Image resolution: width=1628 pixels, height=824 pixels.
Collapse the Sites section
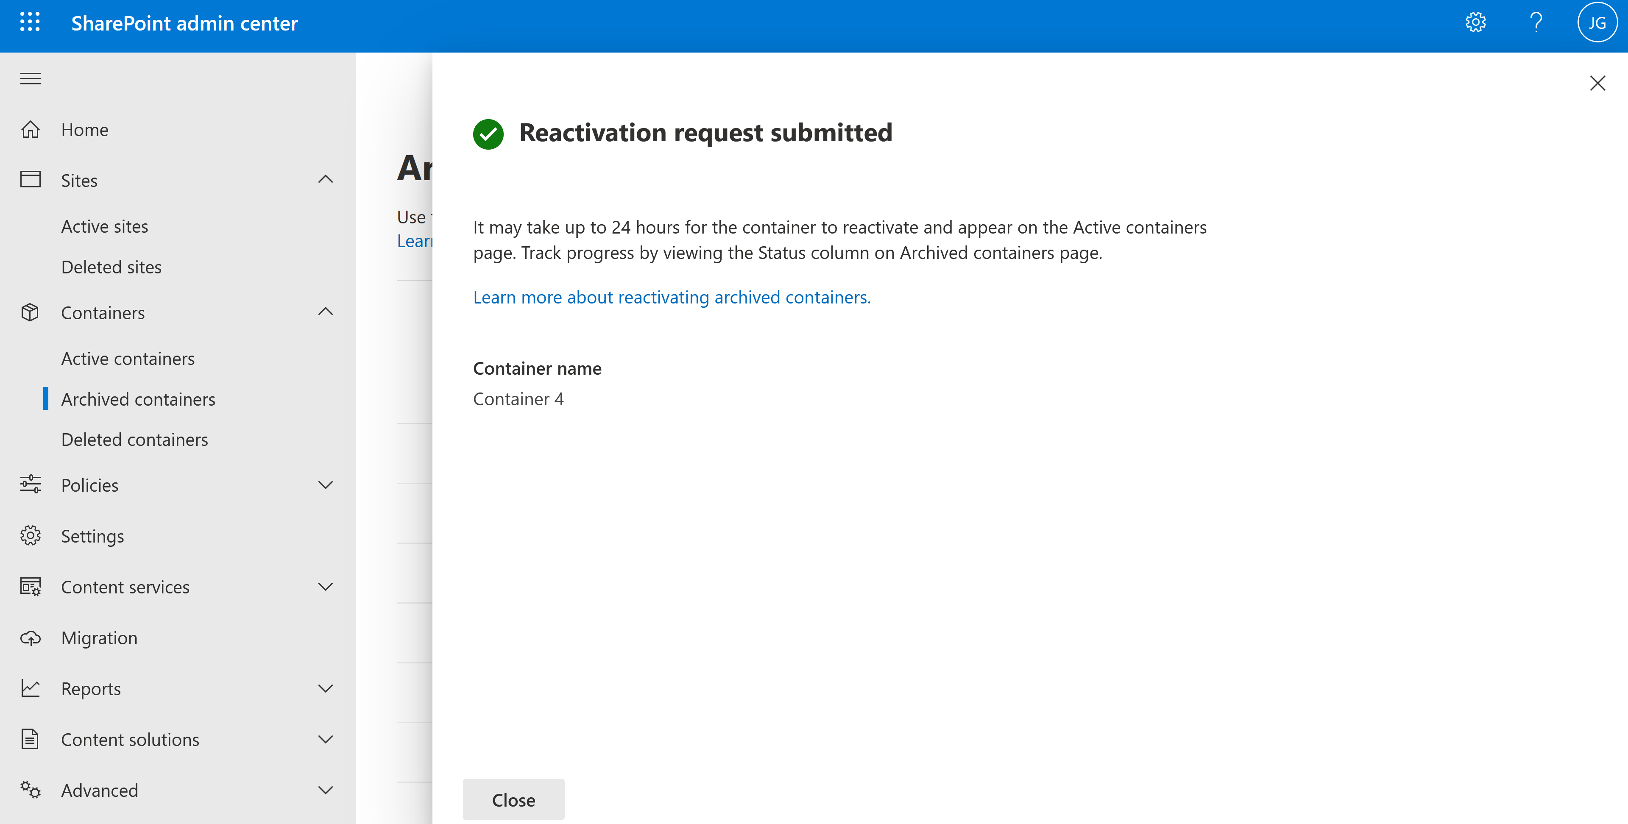click(x=326, y=179)
